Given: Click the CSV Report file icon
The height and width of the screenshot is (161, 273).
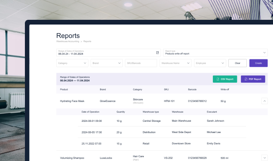Looking at the screenshot, I should coord(218,79).
